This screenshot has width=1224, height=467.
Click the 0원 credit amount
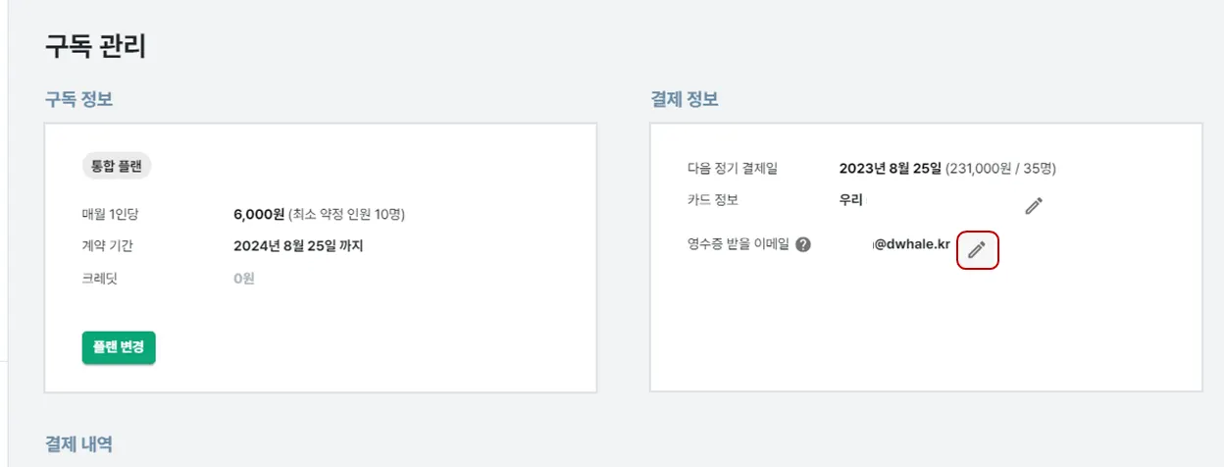click(x=244, y=279)
